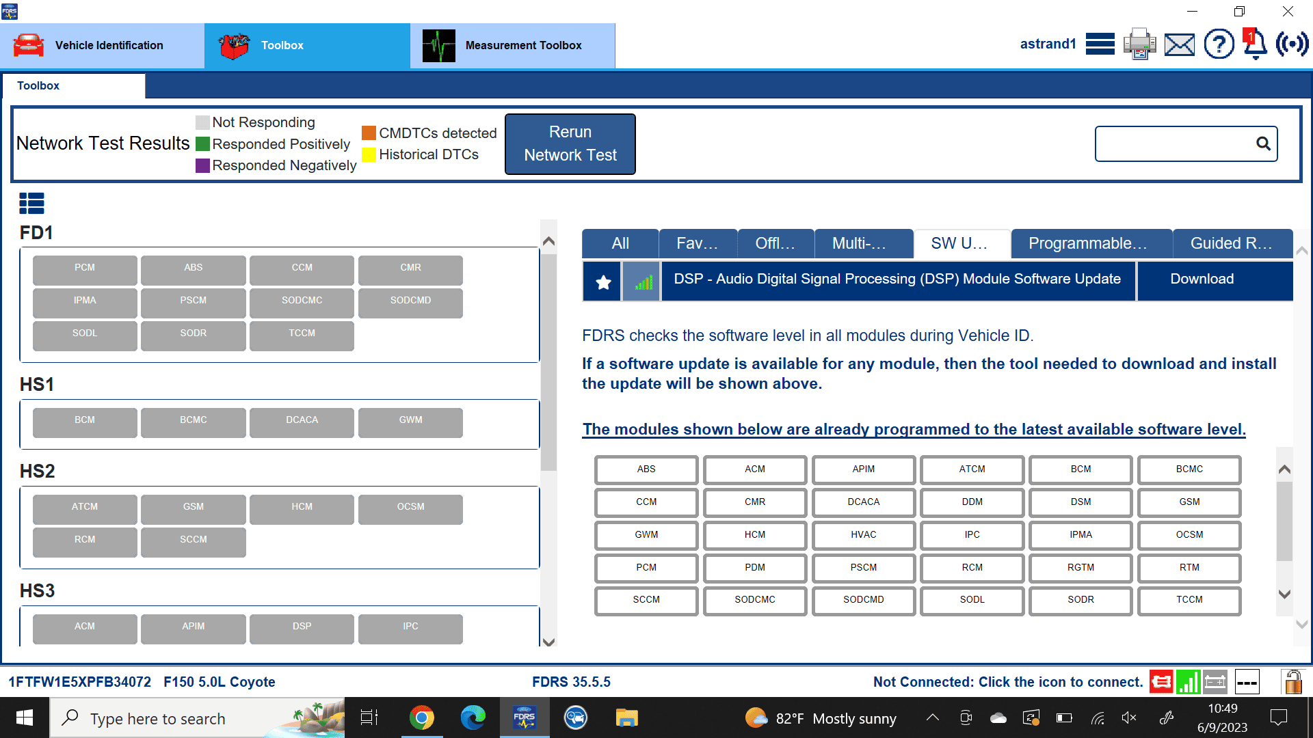Click the wireless broadcast signal icon
1313x738 pixels.
(1292, 44)
